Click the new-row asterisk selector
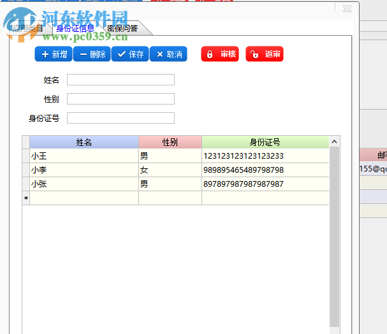This screenshot has width=387, height=334. coord(26,198)
